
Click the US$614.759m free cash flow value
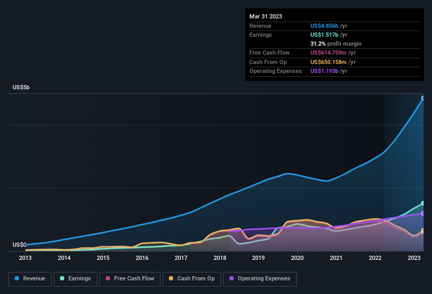pos(328,52)
